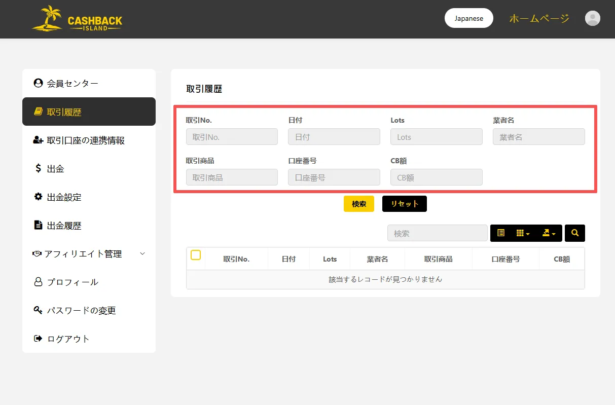Select パスワードの変更 in the sidebar
Viewport: 615px width, 405px height.
pos(81,311)
